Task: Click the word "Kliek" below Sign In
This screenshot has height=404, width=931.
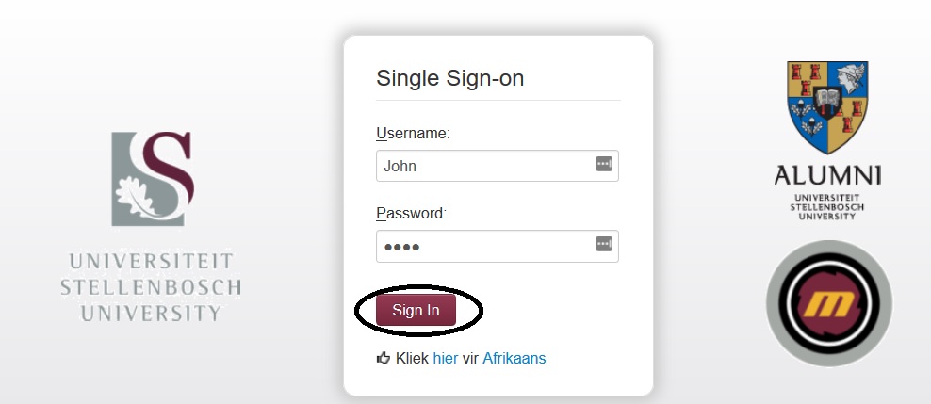Action: tap(413, 358)
